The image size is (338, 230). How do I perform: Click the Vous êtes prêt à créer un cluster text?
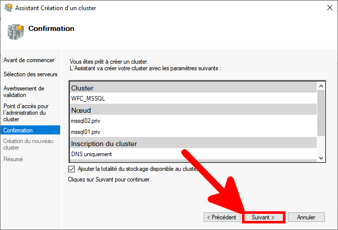(109, 62)
